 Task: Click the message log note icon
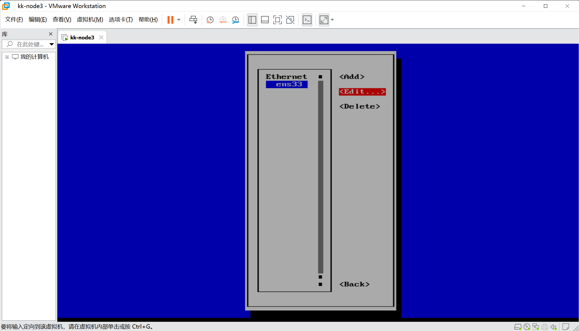(x=566, y=327)
